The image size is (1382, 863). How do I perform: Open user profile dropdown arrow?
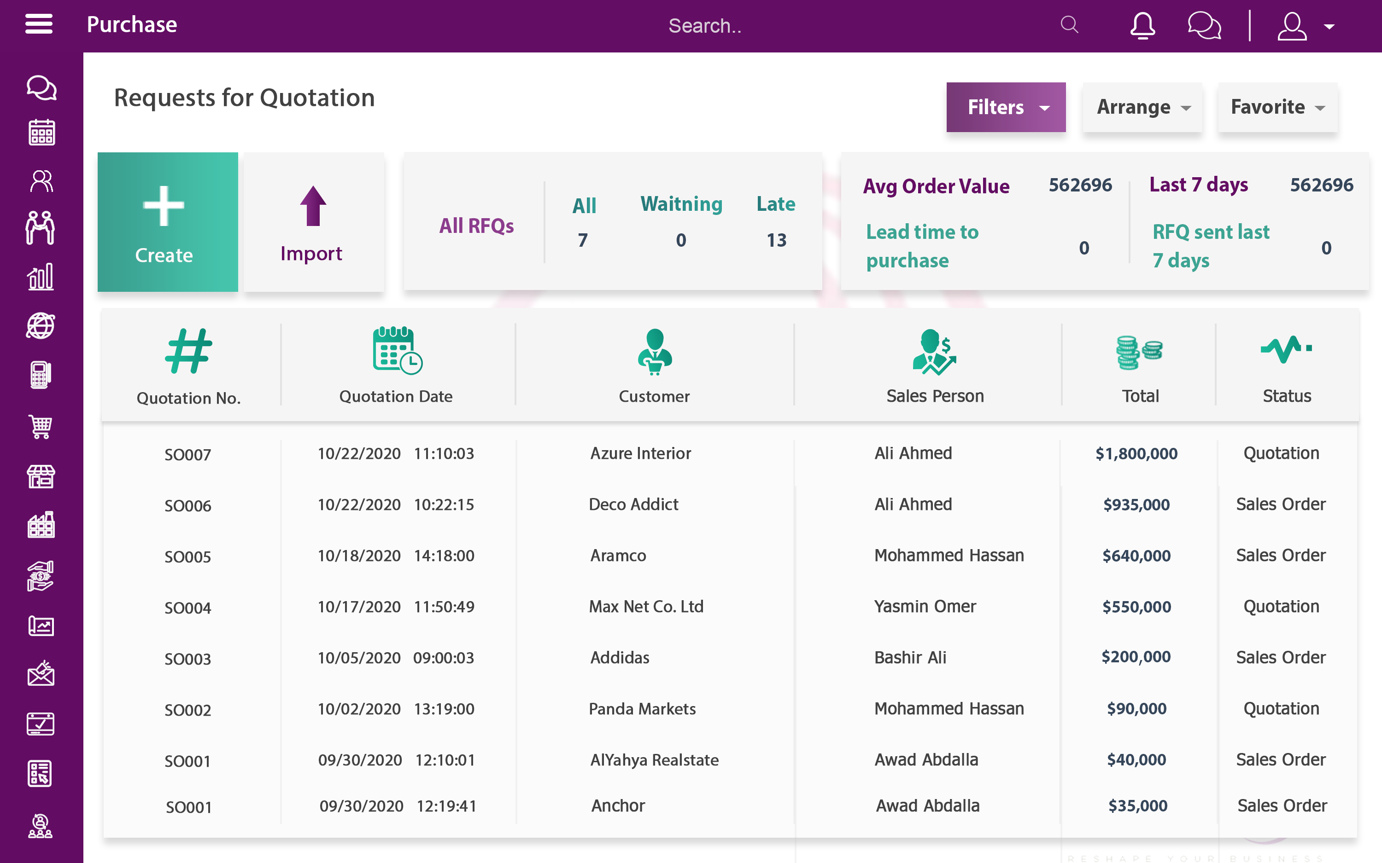tap(1329, 26)
